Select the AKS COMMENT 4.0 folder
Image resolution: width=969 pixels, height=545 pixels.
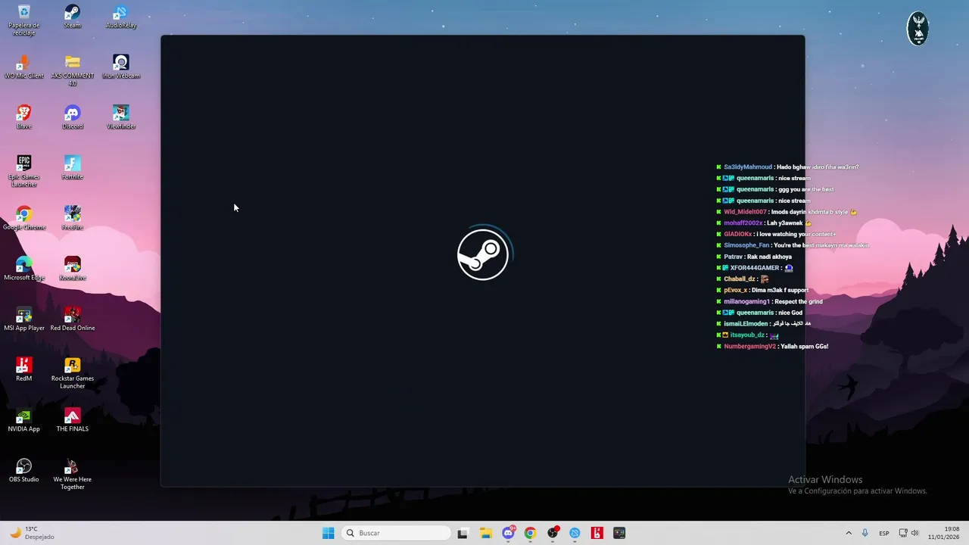click(72, 70)
